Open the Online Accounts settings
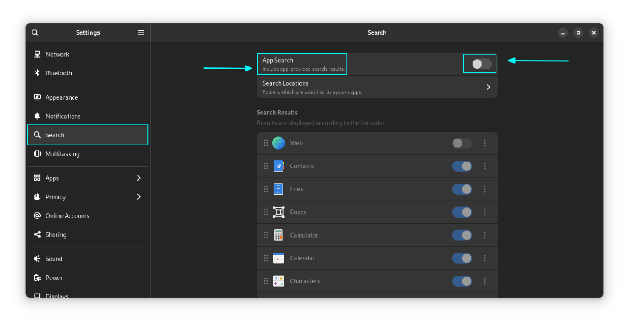The height and width of the screenshot is (326, 629). (67, 216)
